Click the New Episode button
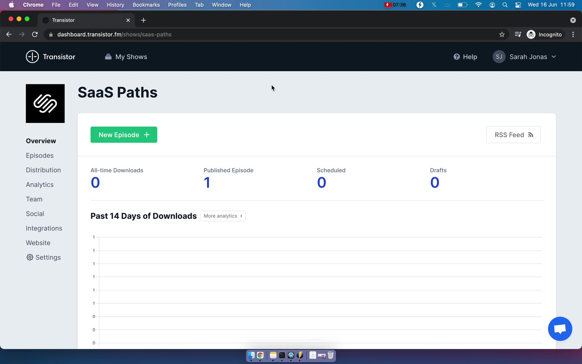This screenshot has height=364, width=582. tap(124, 135)
